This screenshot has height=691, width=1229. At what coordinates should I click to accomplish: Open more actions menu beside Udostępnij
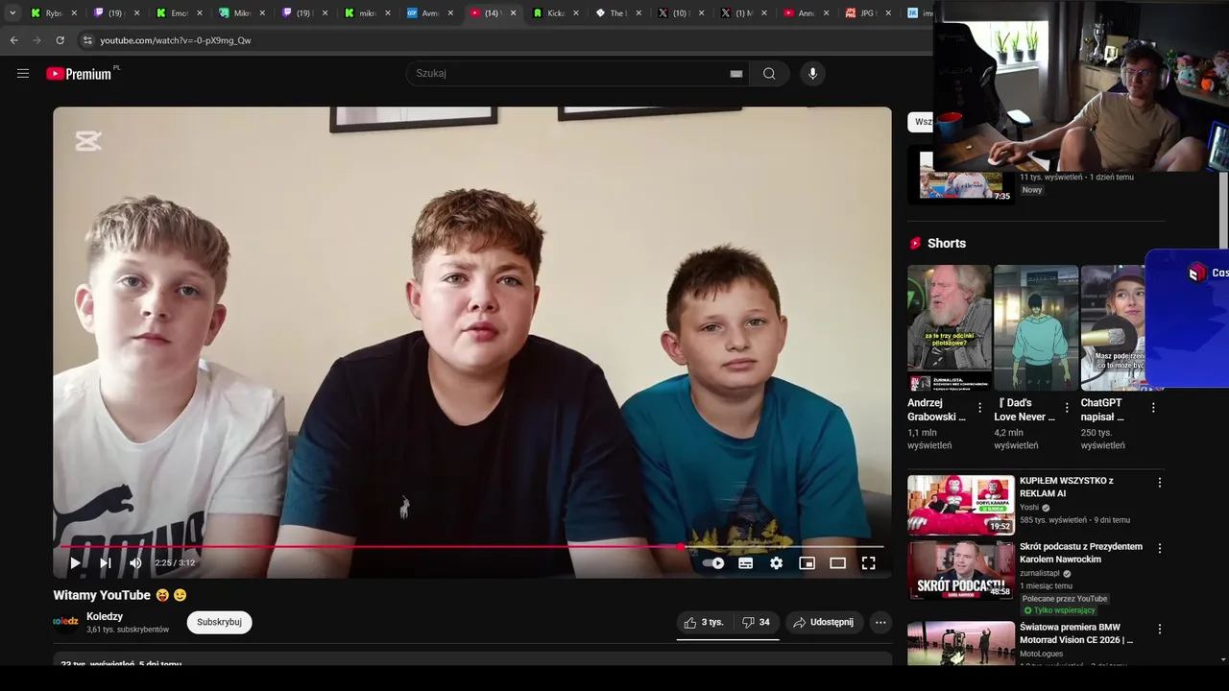(880, 622)
